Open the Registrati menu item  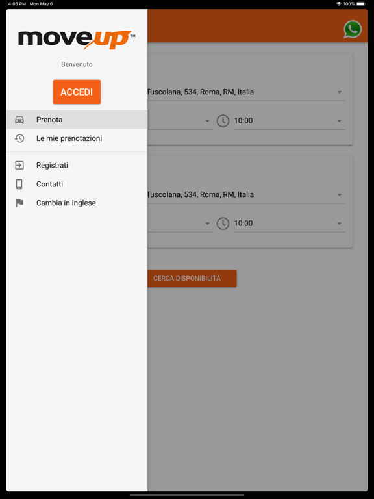click(x=77, y=165)
